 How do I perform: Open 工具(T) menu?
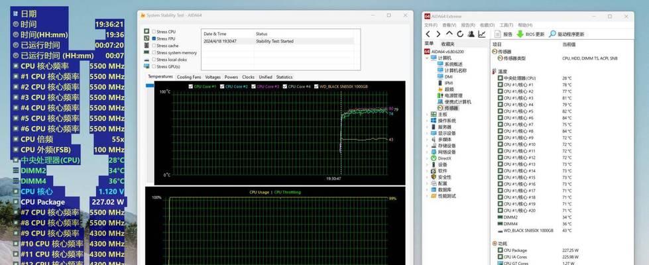click(506, 25)
